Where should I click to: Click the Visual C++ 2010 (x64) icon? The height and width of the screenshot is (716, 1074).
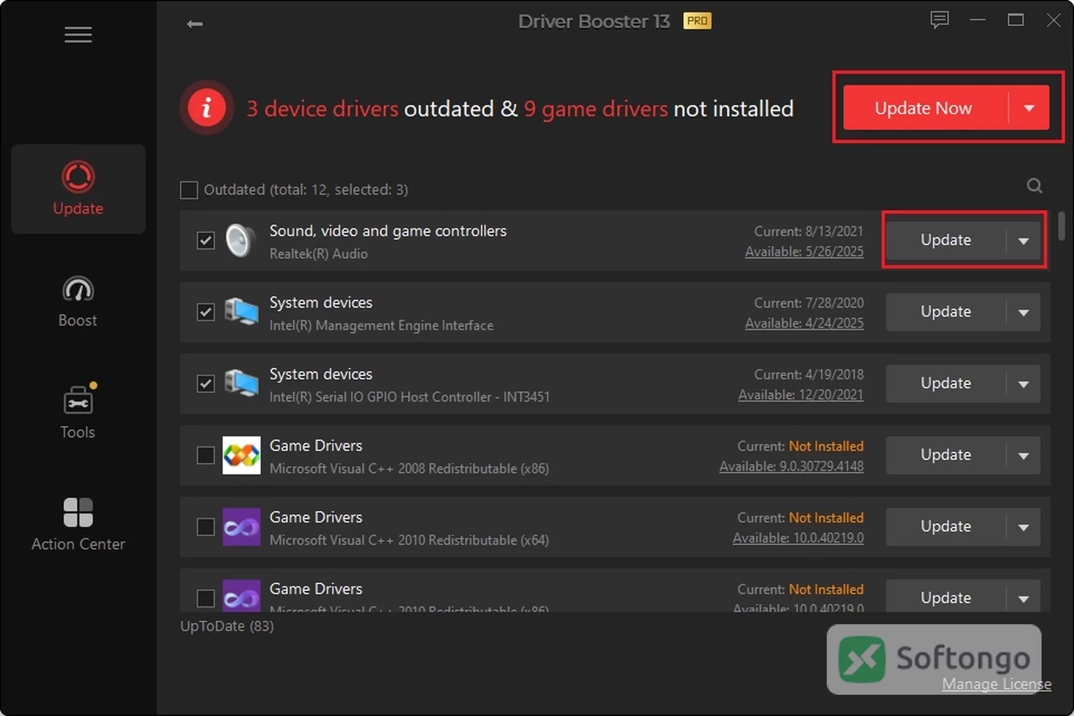point(241,527)
